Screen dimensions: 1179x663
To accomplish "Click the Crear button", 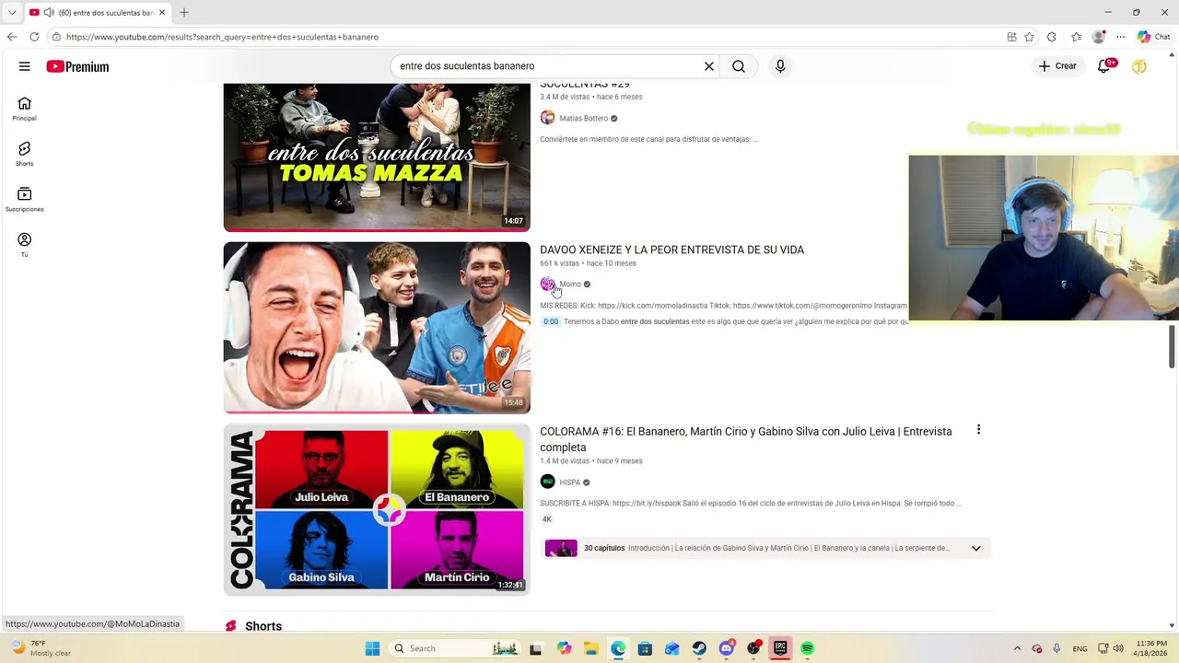I will click(1057, 66).
